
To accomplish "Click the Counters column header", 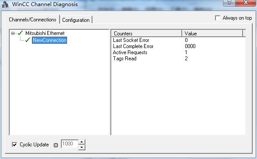I will 147,33.
